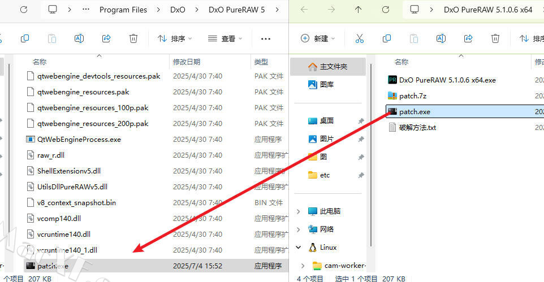Open the 查看 view dropdown in left window
This screenshot has width=544, height=282.
[225, 38]
